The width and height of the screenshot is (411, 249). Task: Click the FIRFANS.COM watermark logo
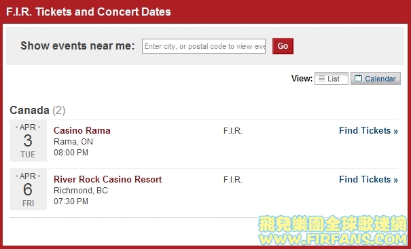(332, 231)
